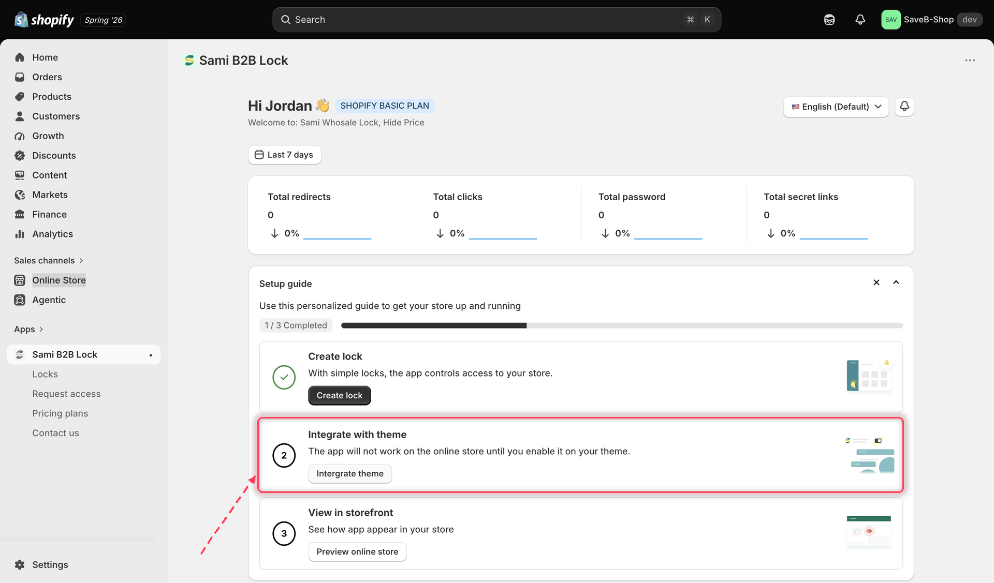The width and height of the screenshot is (994, 583).
Task: Click the 1 / 3 Completed label
Action: click(x=296, y=325)
